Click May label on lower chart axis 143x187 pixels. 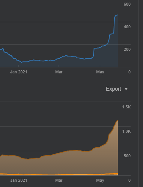tap(100, 181)
